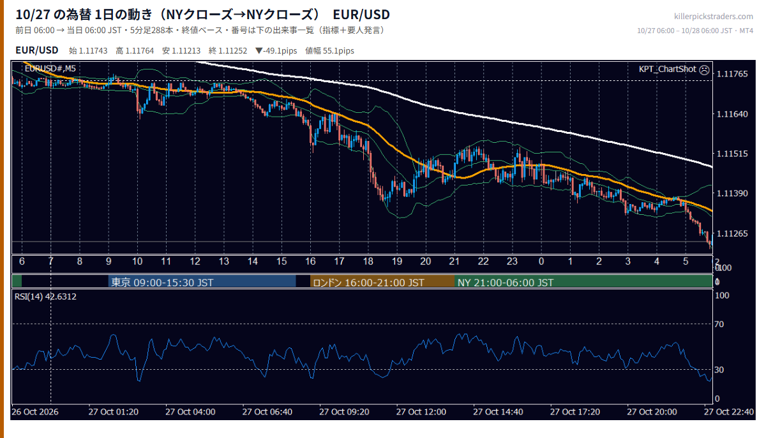Click the 27 Oct 22:40 time label

pyautogui.click(x=729, y=412)
